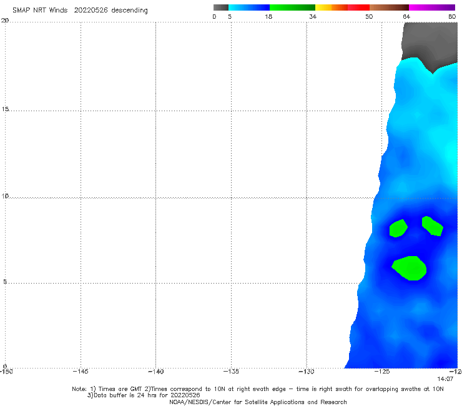Click the latitude axis label '20'

(5, 21)
